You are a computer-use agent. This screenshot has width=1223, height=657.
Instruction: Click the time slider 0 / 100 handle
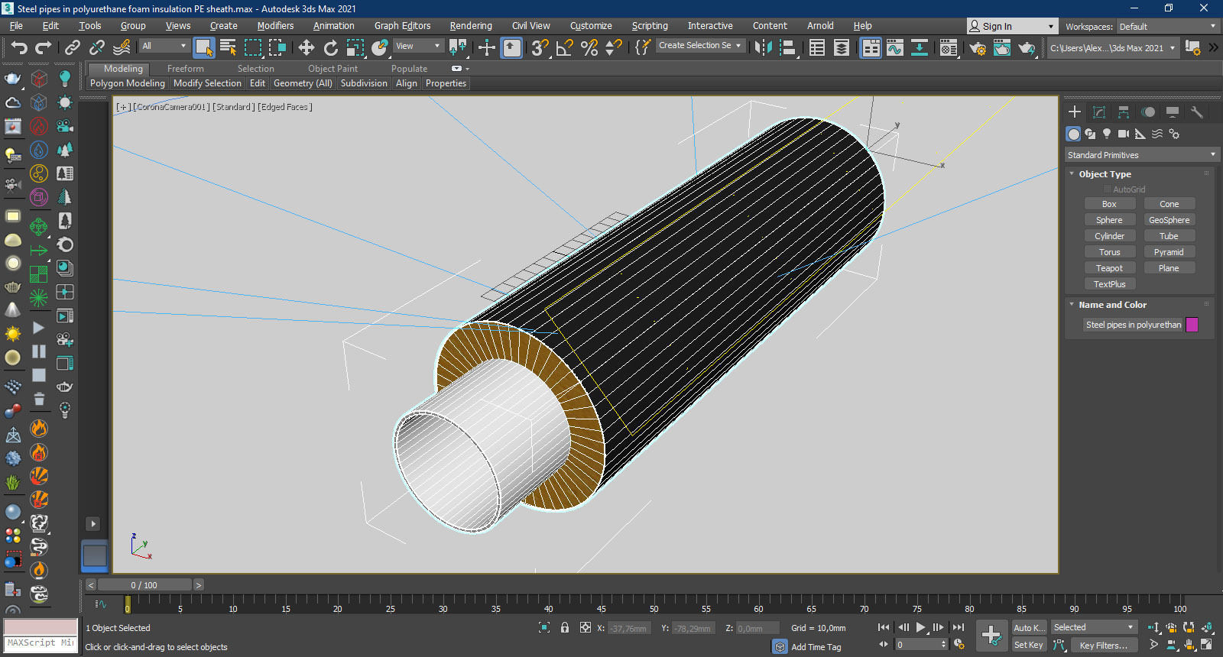click(x=144, y=585)
